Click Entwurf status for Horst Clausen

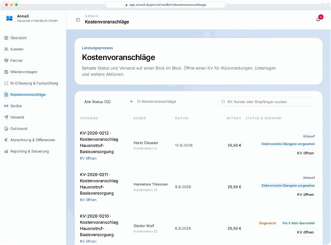(309, 137)
